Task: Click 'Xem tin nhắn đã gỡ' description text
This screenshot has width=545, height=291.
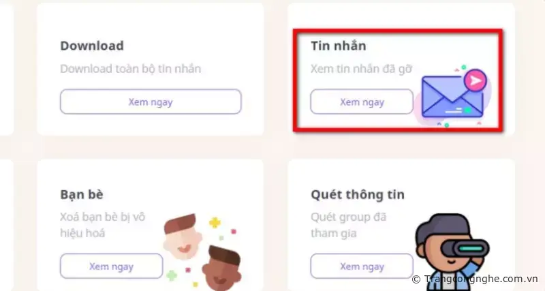Action: (x=361, y=69)
